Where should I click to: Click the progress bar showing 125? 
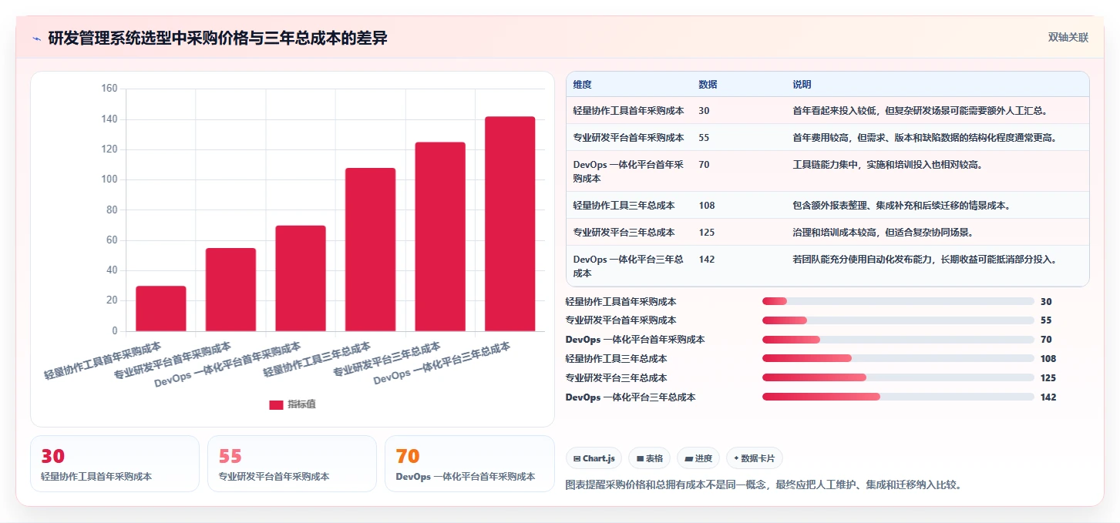tap(898, 377)
